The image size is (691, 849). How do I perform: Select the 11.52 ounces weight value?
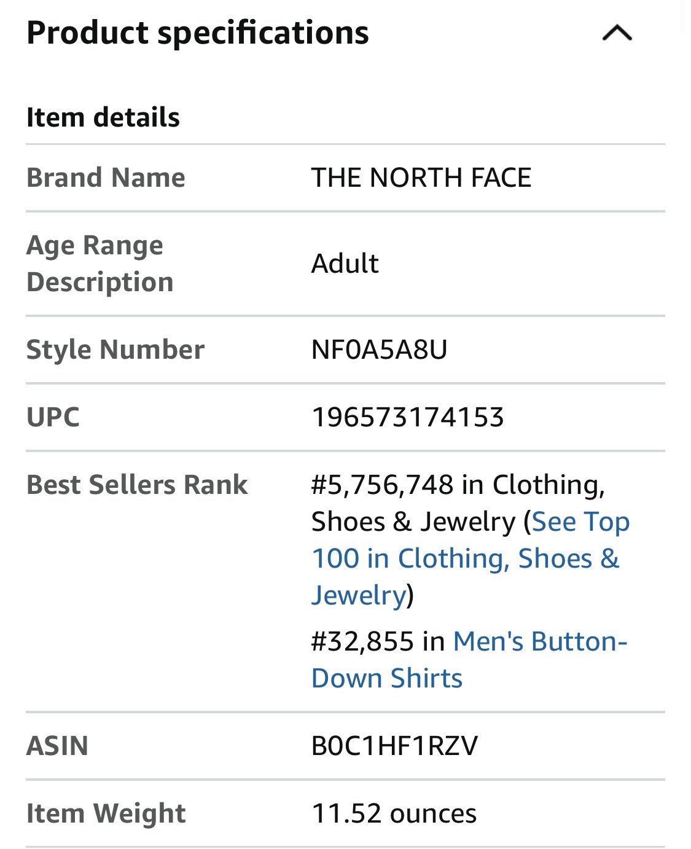394,813
